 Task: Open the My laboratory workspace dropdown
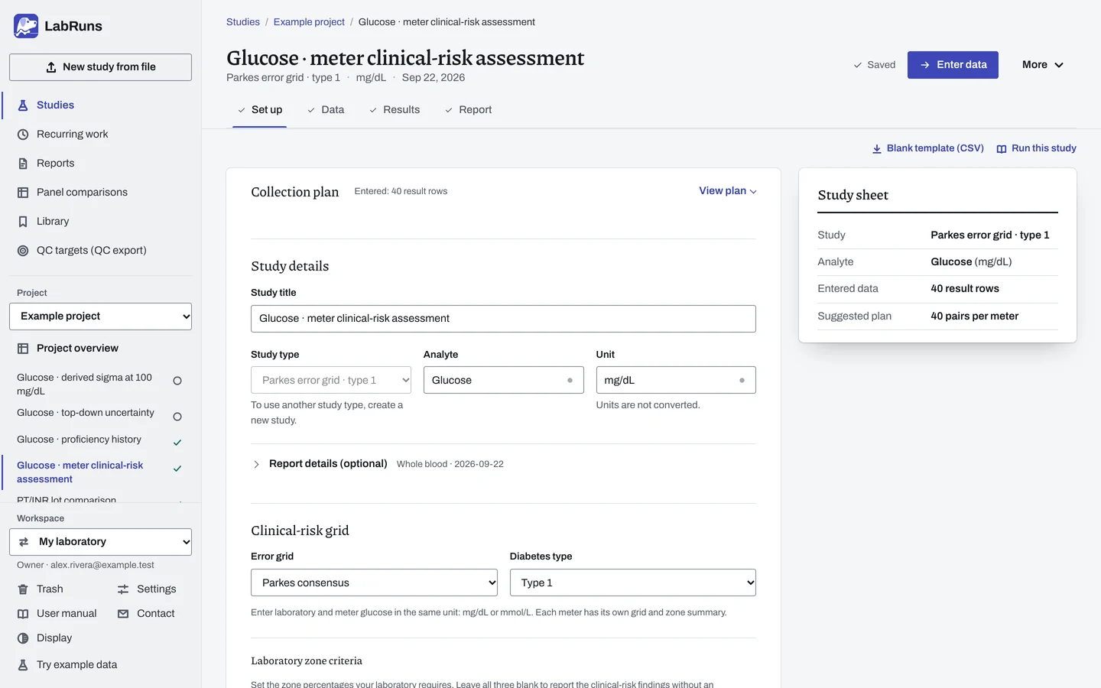click(100, 542)
